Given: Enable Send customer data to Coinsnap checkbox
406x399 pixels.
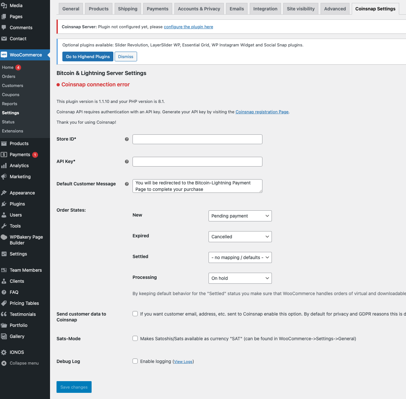Looking at the screenshot, I should tap(135, 314).
